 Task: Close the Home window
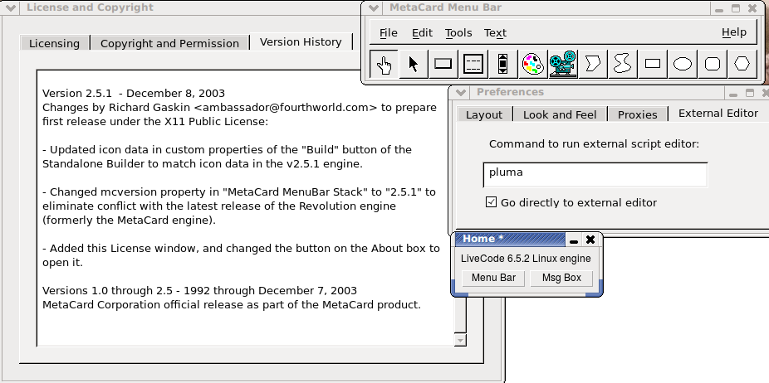pos(590,240)
